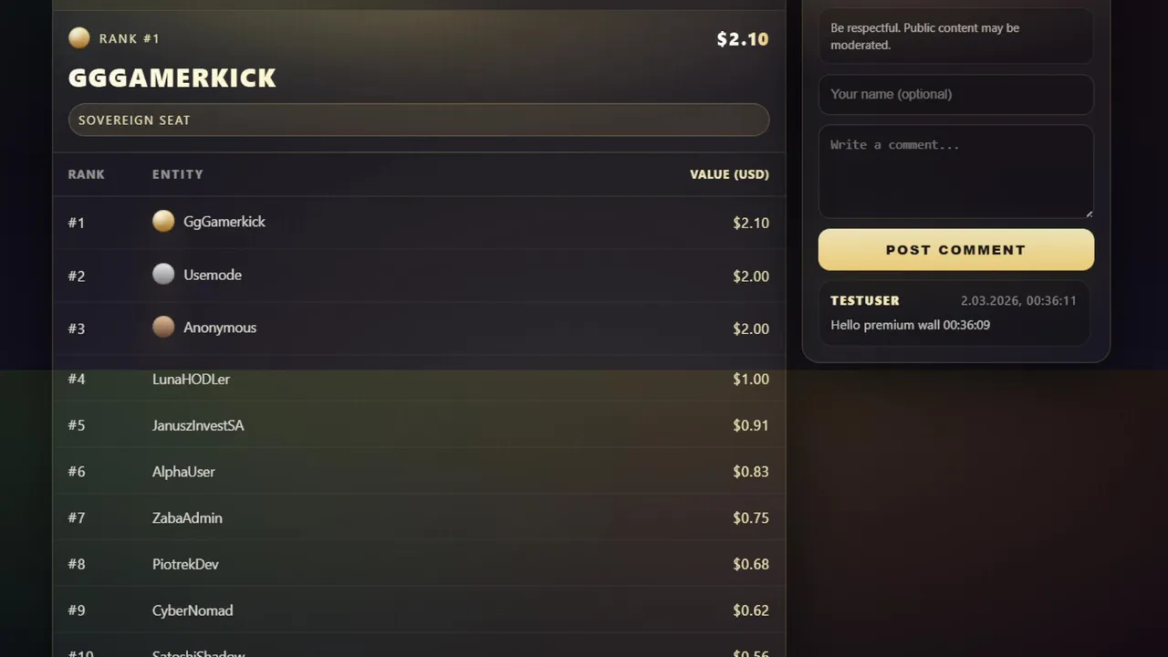Open the AlphaUser entry
1168x657 pixels.
click(183, 472)
